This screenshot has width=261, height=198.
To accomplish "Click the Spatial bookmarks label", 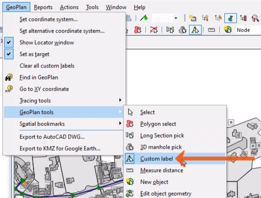I will 42,124.
